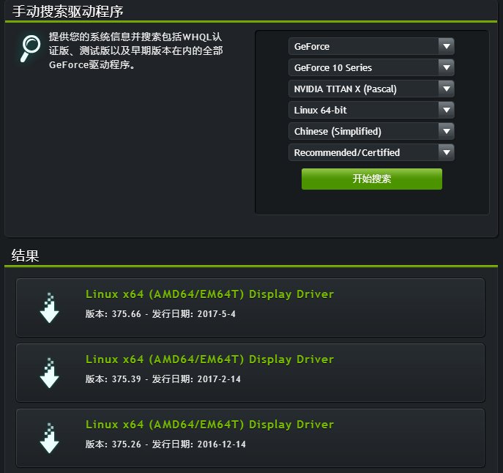This screenshot has width=503, height=473.
Task: Open the GeForce product type dropdown
Action: point(371,46)
